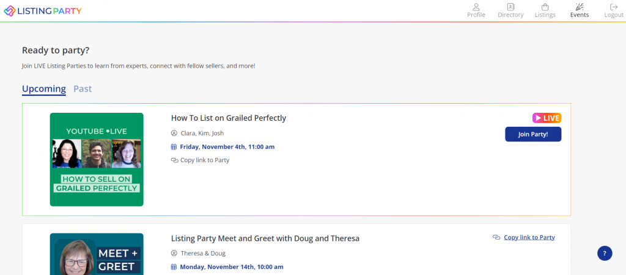Click the host icon beside Clara, Kim, Josh

click(174, 133)
